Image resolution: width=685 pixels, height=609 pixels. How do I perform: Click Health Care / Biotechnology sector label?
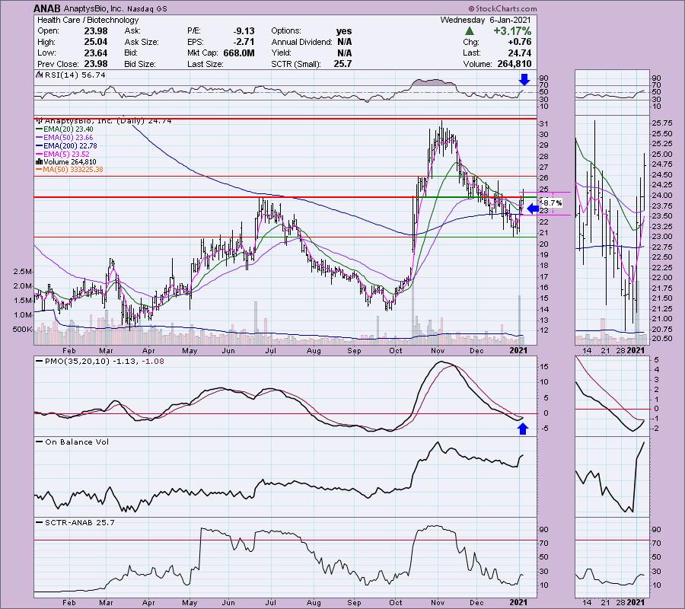(88, 20)
